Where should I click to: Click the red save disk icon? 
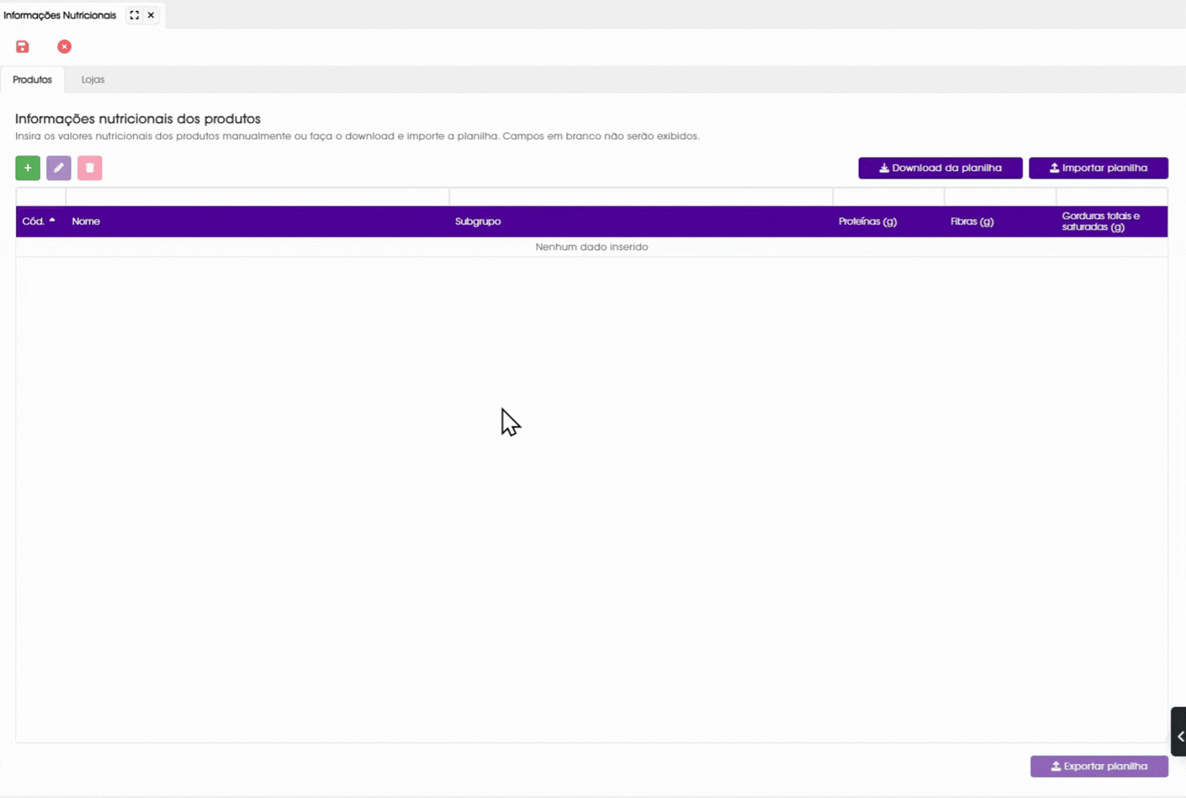[22, 46]
